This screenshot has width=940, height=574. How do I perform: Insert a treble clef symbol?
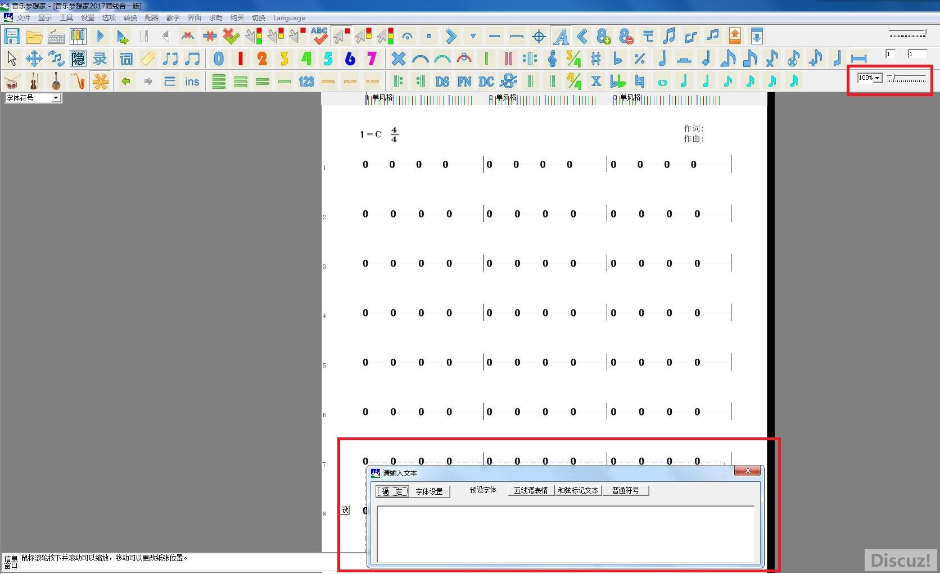point(552,58)
